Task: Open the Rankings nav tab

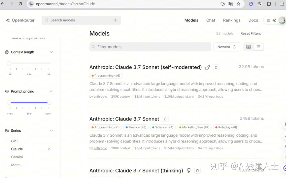Action: coord(232,20)
